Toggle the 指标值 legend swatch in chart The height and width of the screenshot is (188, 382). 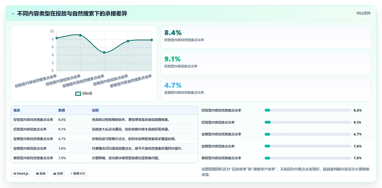click(x=78, y=93)
